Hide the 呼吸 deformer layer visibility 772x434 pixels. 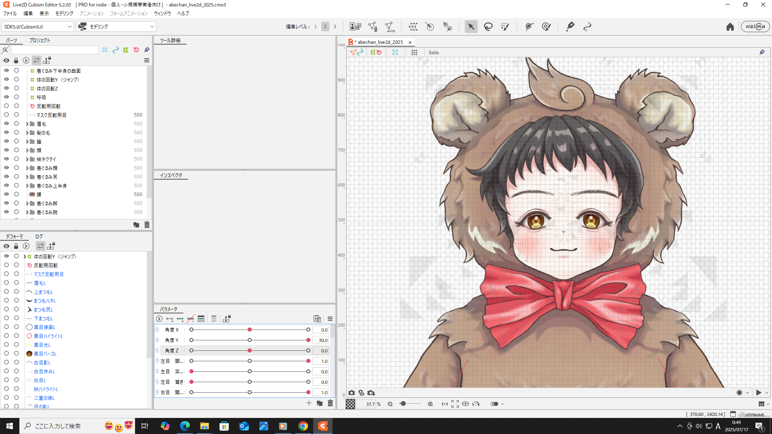6,97
